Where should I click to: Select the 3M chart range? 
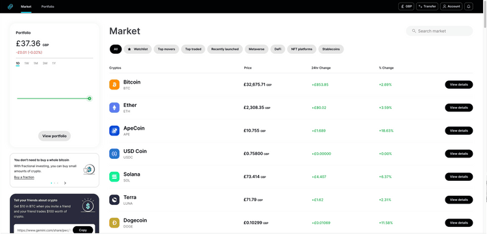click(45, 64)
